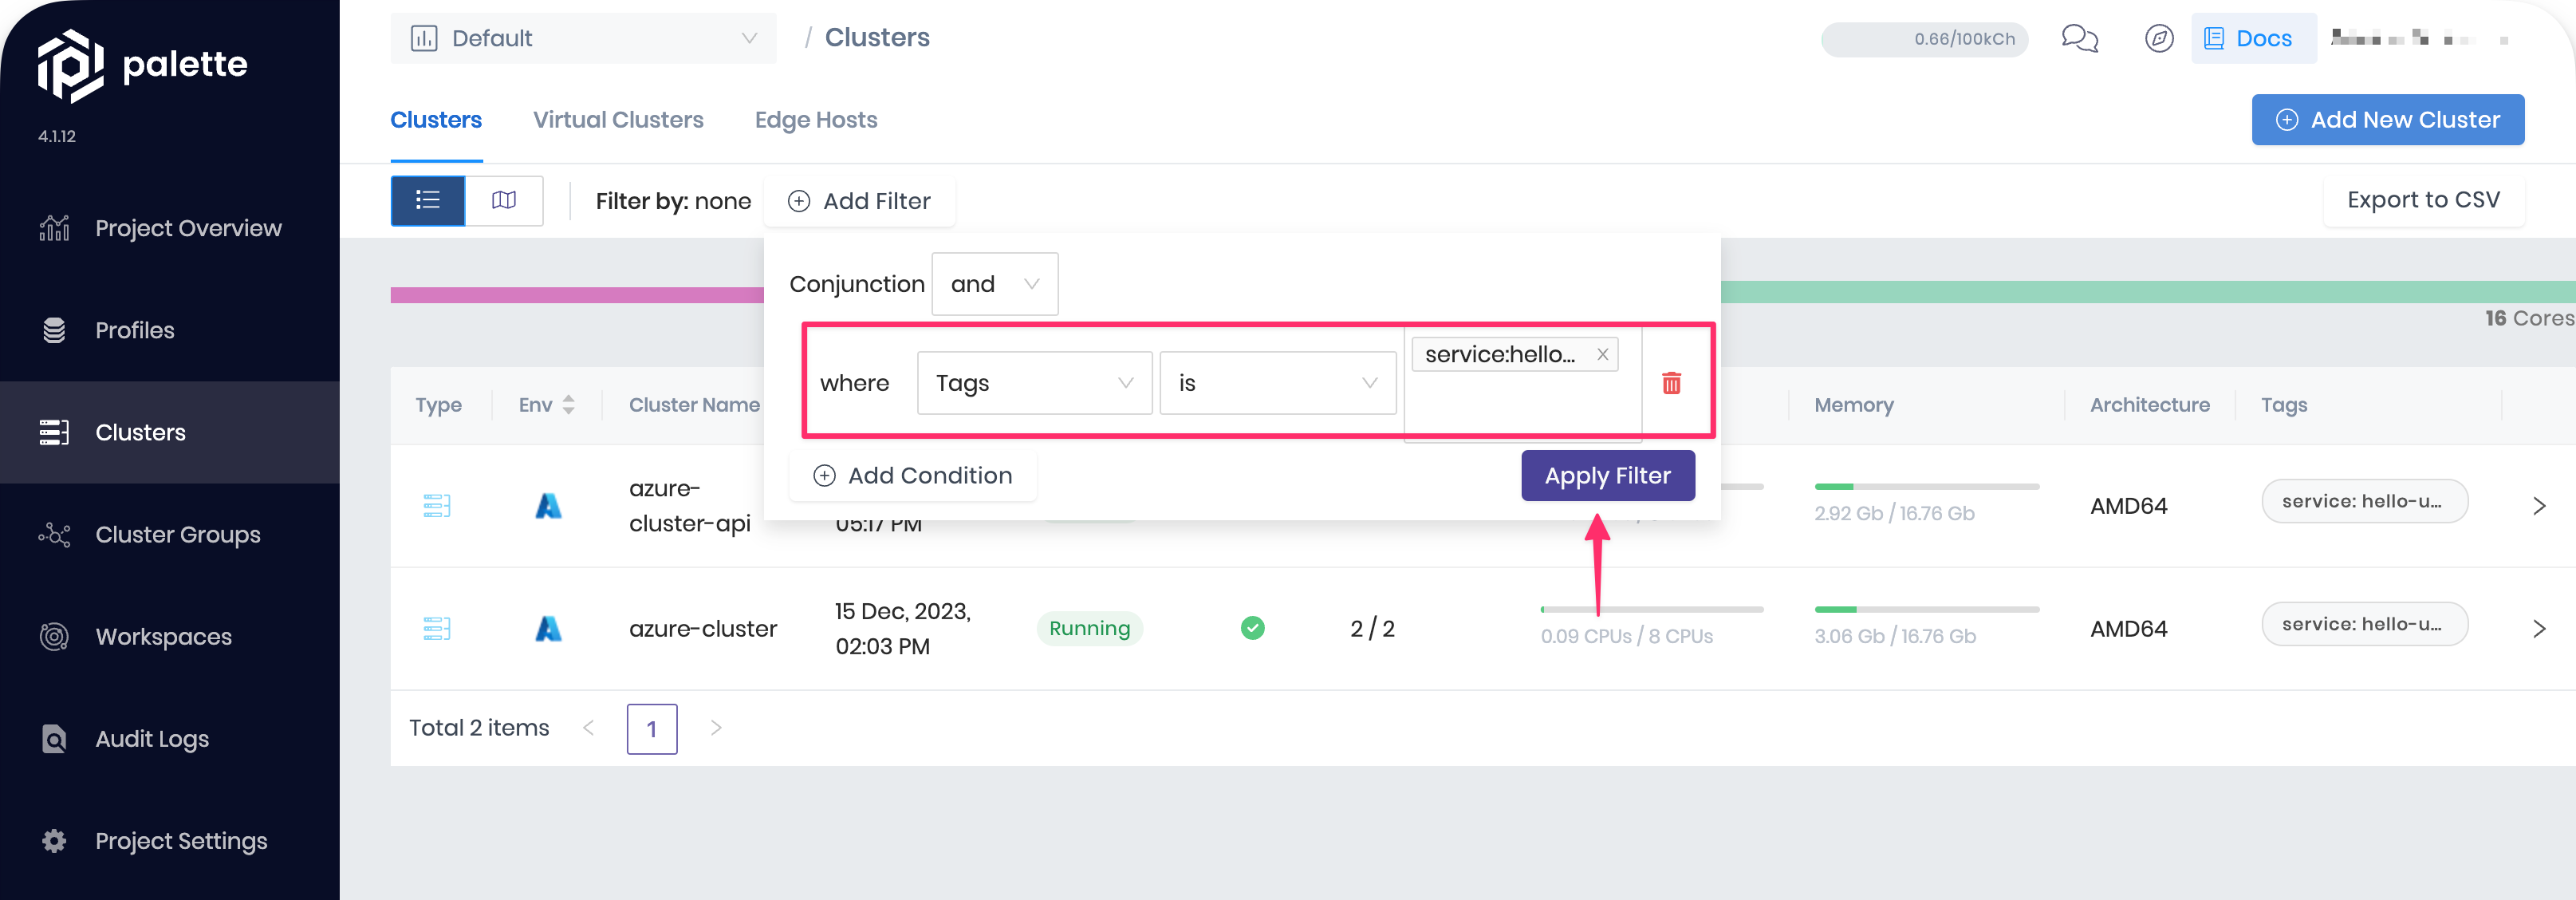Click green health check for azure-cluster

click(x=1252, y=628)
